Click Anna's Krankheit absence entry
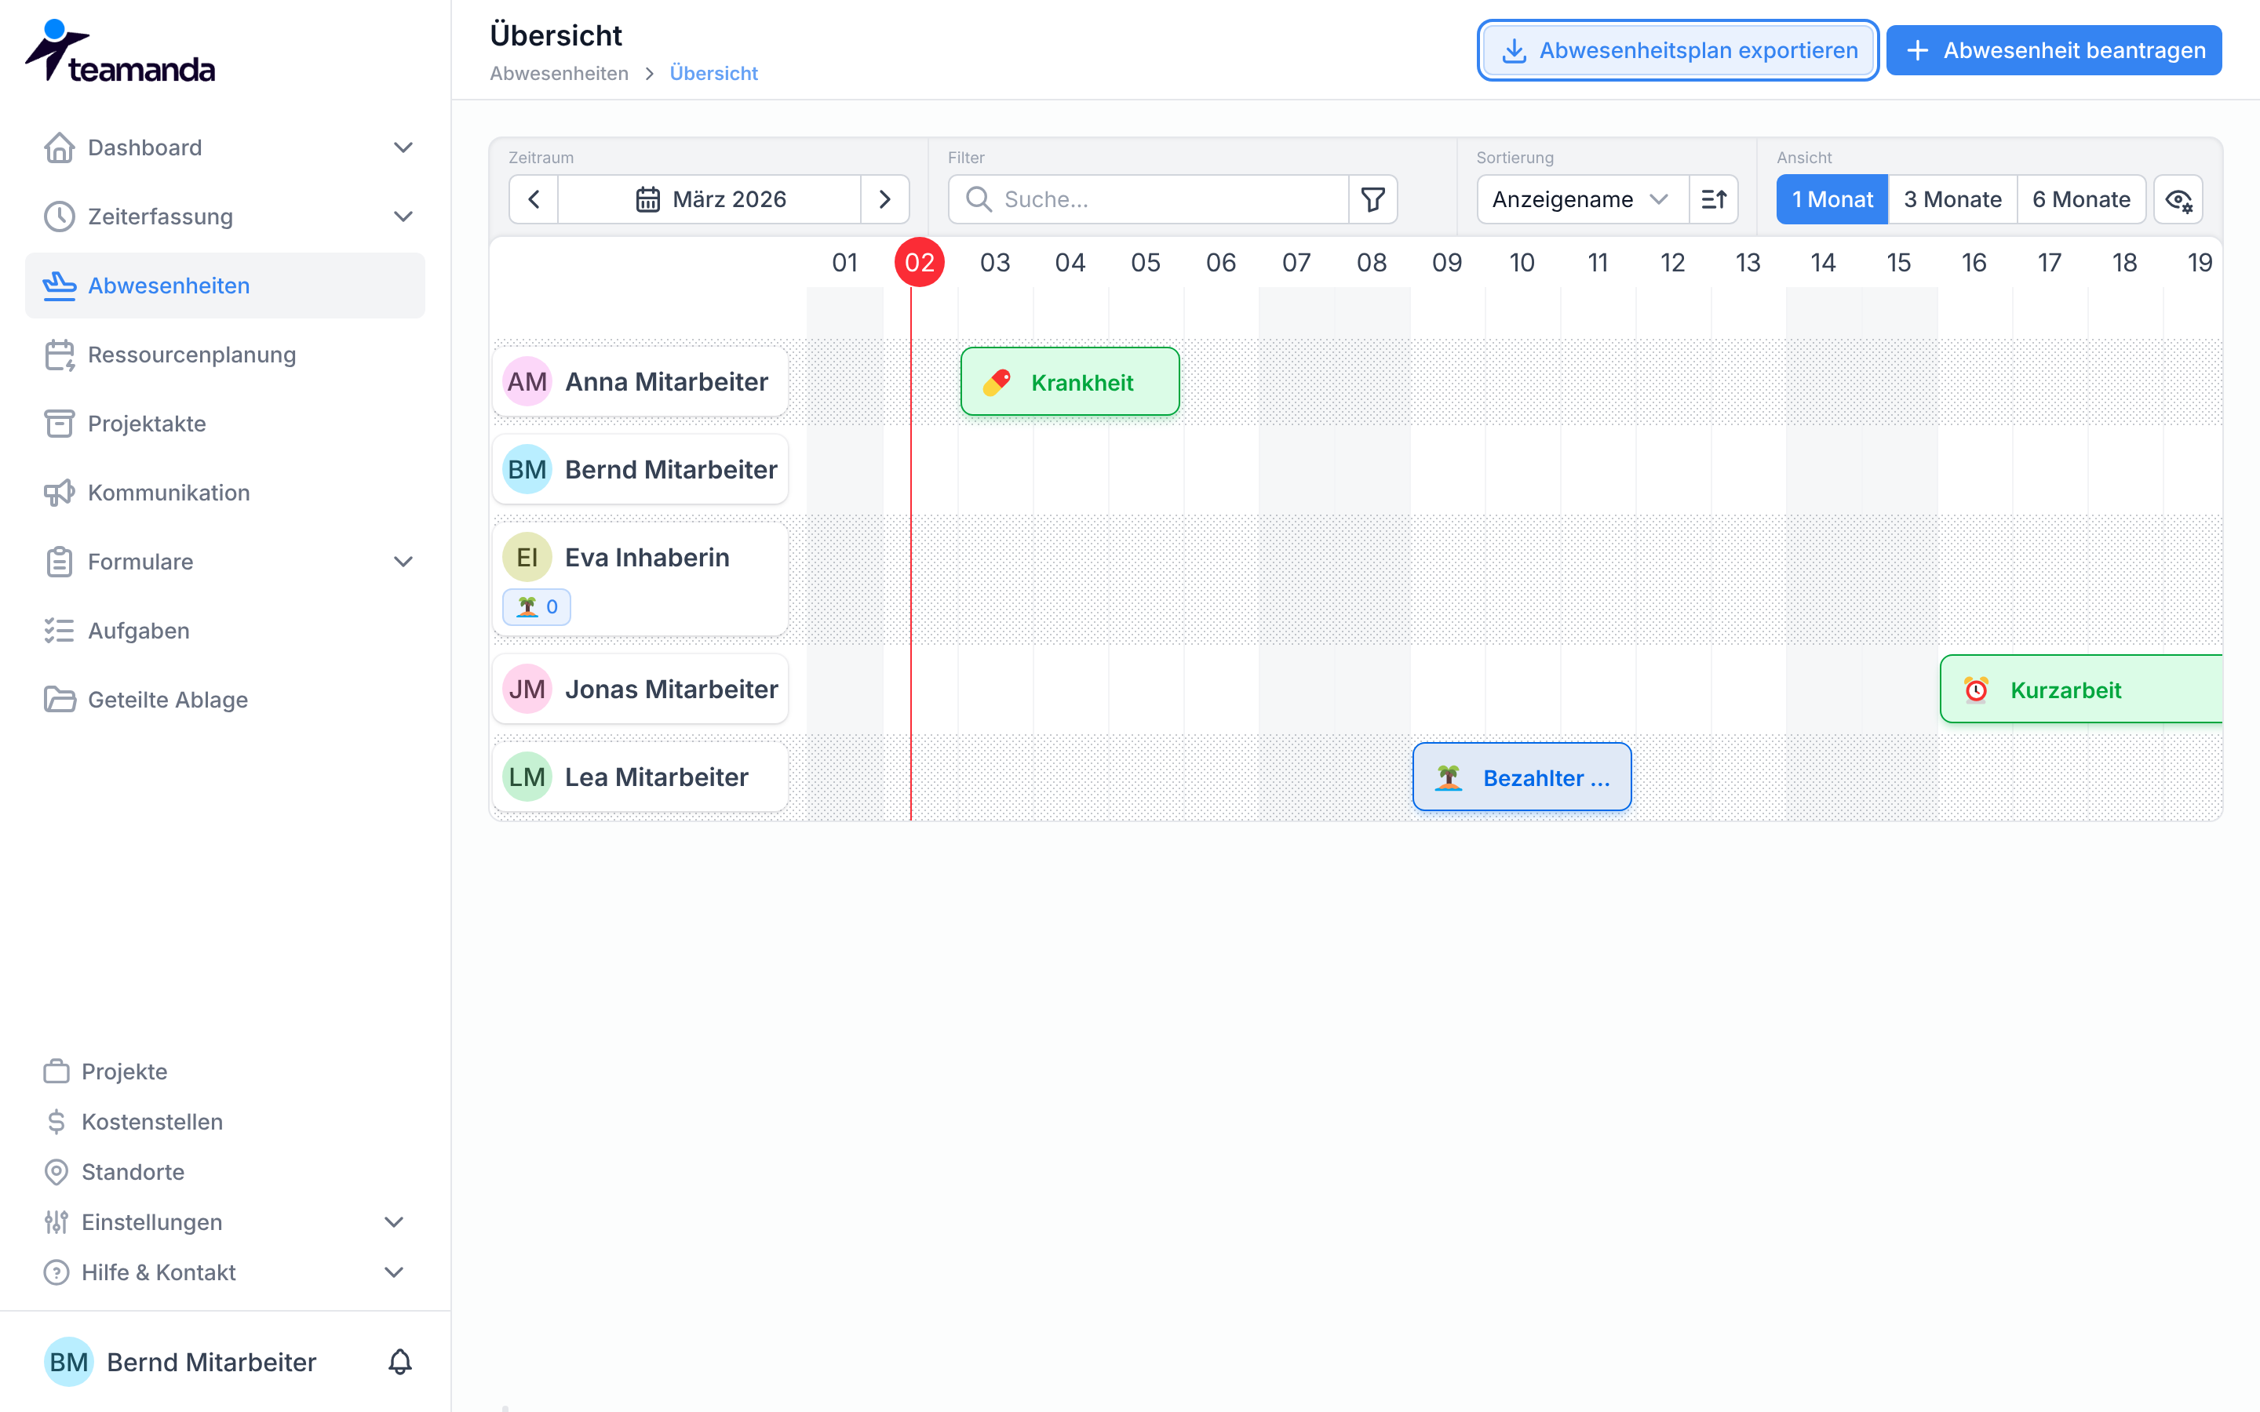The image size is (2260, 1412). tap(1070, 382)
